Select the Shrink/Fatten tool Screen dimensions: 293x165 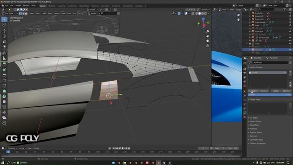click(4, 112)
